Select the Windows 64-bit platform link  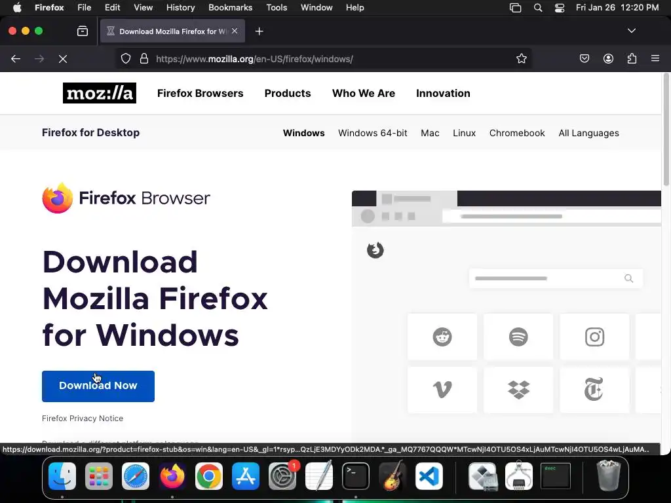click(x=373, y=133)
